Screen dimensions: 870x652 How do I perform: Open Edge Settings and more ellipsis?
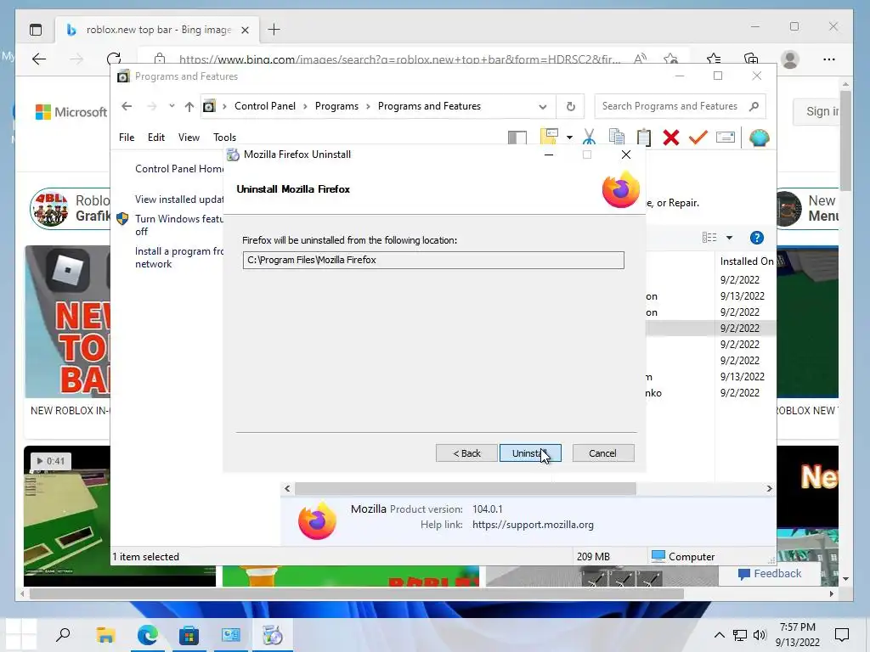pos(829,59)
